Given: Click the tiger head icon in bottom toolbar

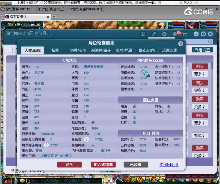Looking at the screenshot, I should [154, 180].
